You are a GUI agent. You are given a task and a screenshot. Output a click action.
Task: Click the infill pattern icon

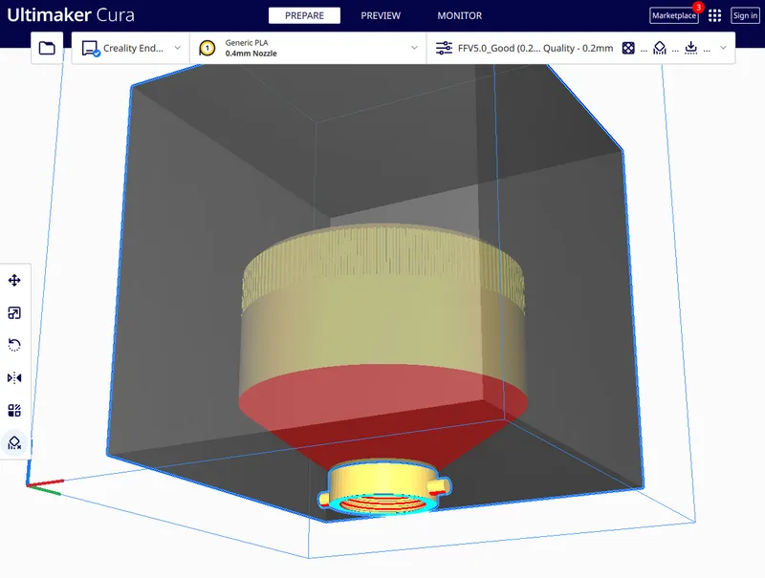[x=628, y=49]
